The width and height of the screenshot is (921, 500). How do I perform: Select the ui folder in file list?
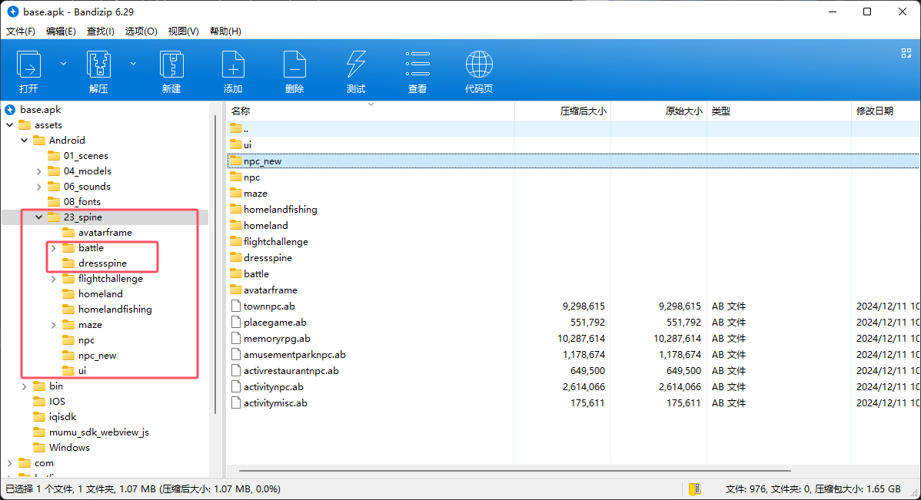point(574,145)
